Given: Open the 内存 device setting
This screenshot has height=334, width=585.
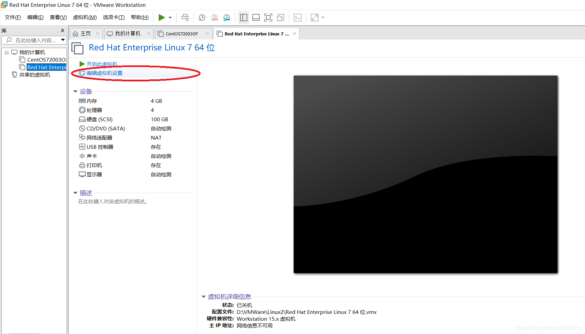Looking at the screenshot, I should coord(88,101).
